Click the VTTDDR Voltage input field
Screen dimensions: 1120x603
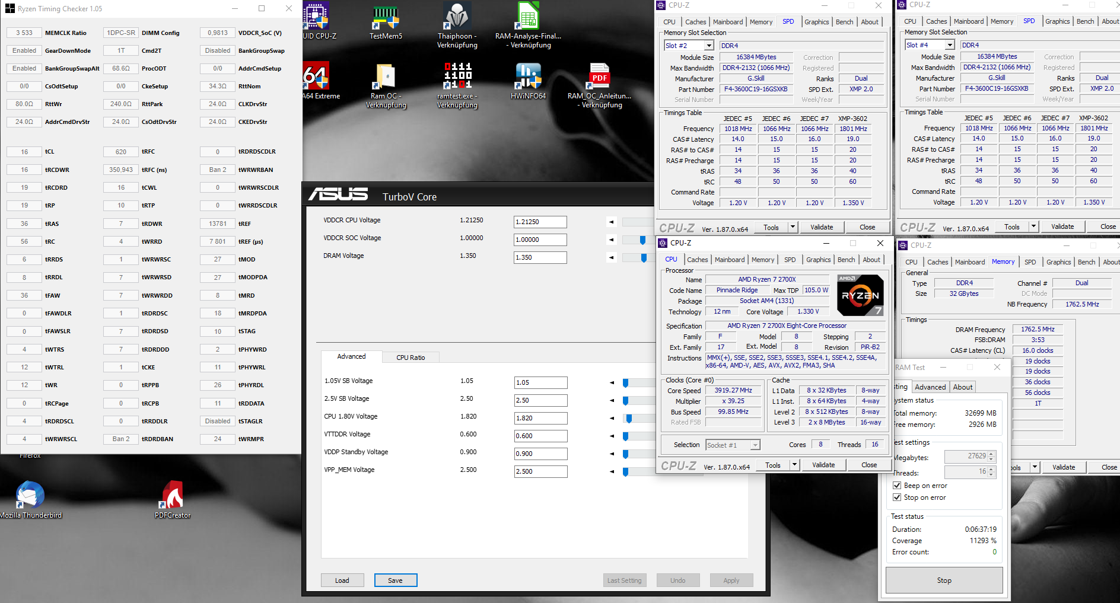541,436
